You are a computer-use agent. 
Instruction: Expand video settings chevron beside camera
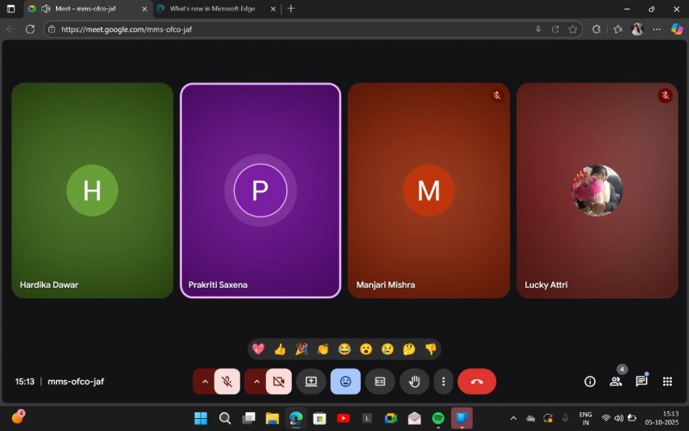pyautogui.click(x=255, y=381)
